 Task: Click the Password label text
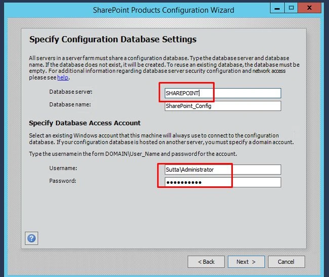[x=63, y=181]
